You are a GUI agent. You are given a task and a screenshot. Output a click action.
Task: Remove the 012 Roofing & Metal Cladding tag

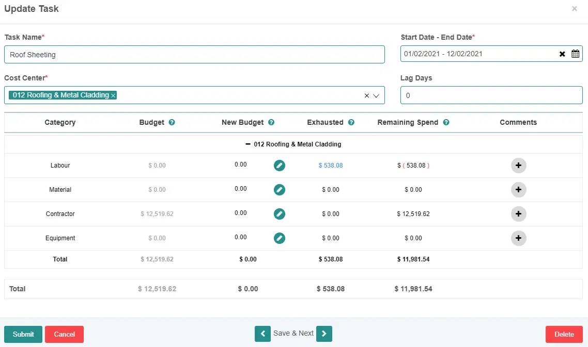click(x=113, y=95)
